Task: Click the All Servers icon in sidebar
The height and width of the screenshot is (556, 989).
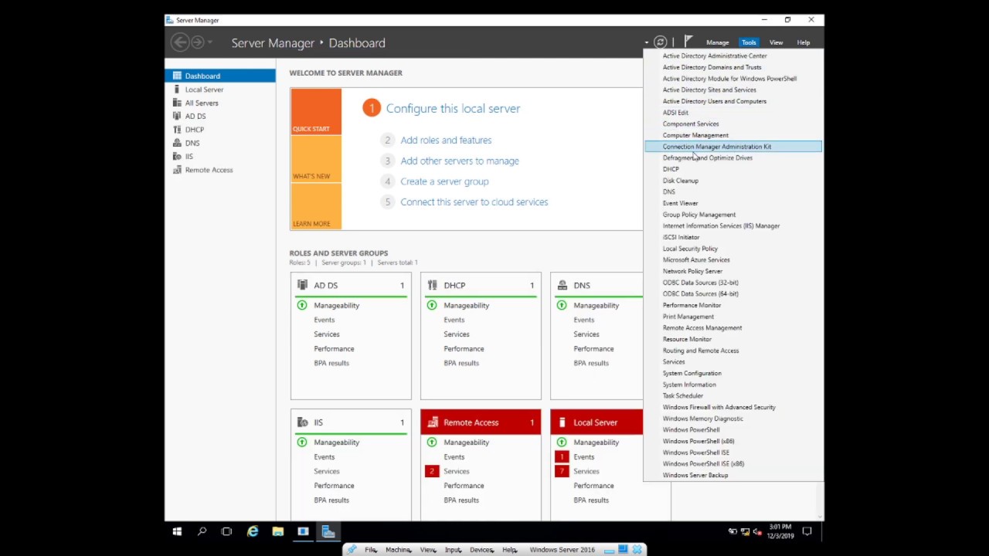Action: tap(177, 103)
